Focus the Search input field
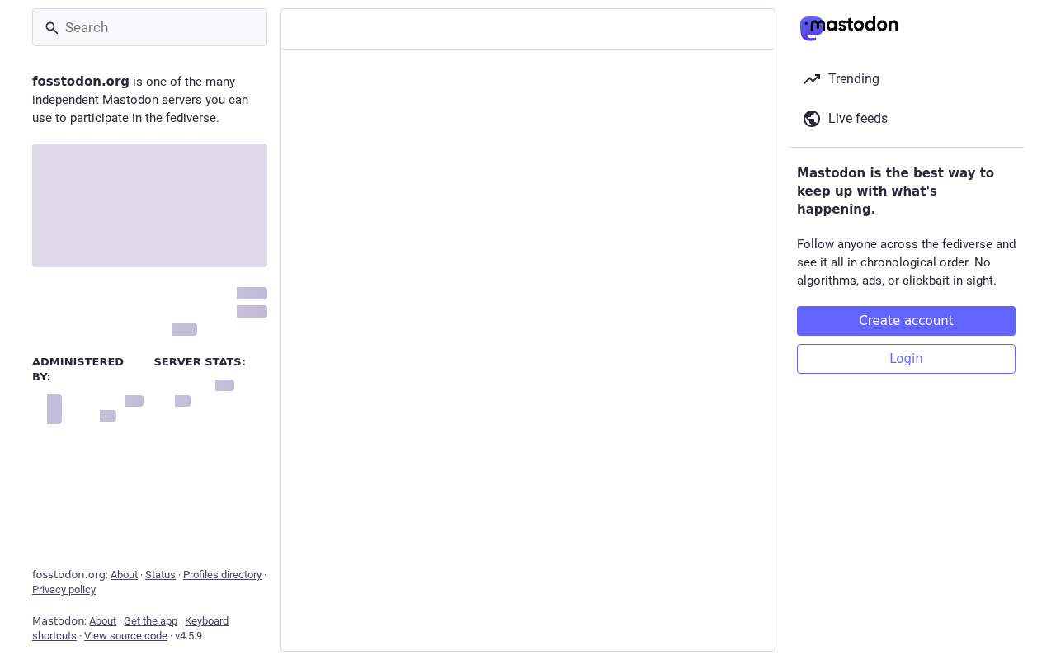 tap(149, 27)
